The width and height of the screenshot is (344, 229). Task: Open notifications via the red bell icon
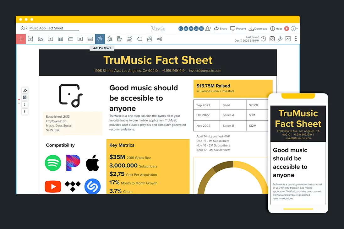286,28
